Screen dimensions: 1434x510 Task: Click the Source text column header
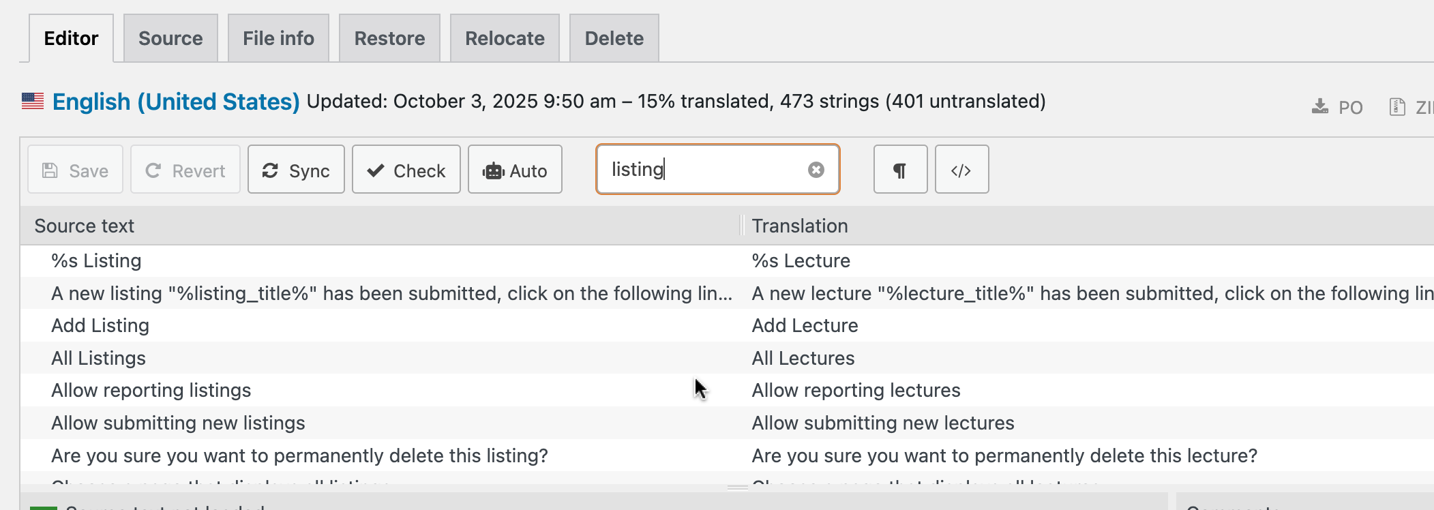pos(85,226)
